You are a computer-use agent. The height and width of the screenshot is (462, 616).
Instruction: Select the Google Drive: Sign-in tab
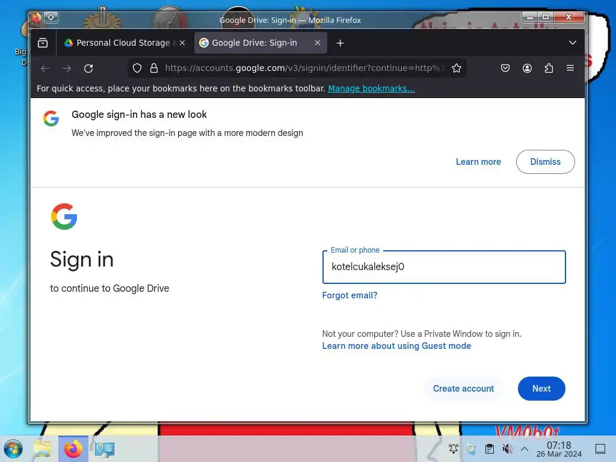[x=260, y=43]
